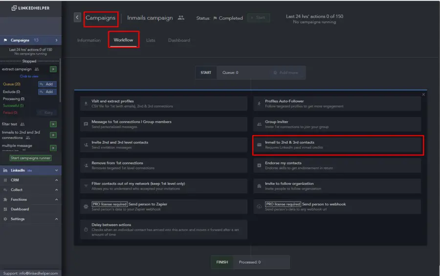Select Message to 1st connections action
This screenshot has height=276, width=440.
pyautogui.click(x=164, y=124)
